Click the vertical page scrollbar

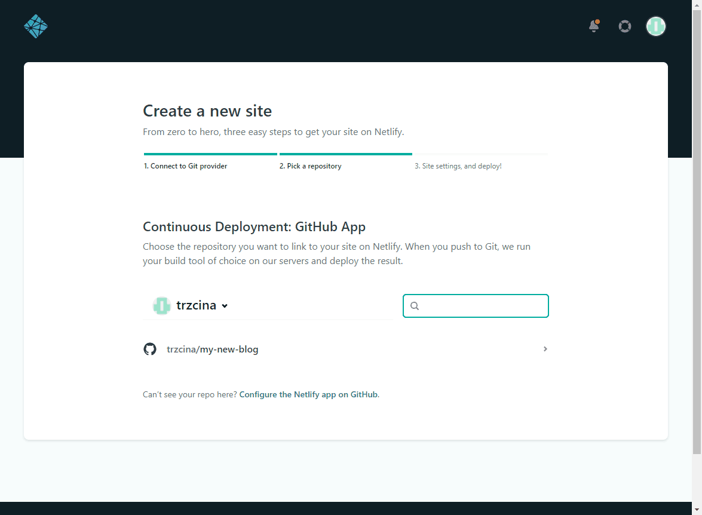[697, 233]
